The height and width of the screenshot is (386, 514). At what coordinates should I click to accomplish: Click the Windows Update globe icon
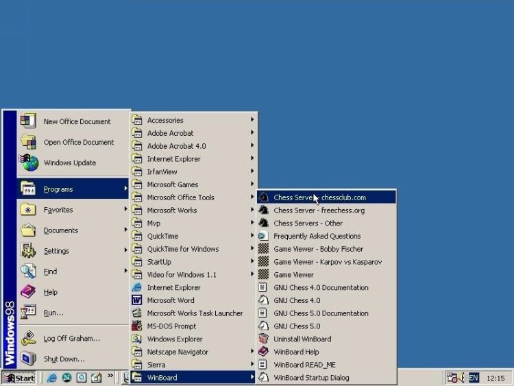pos(29,162)
